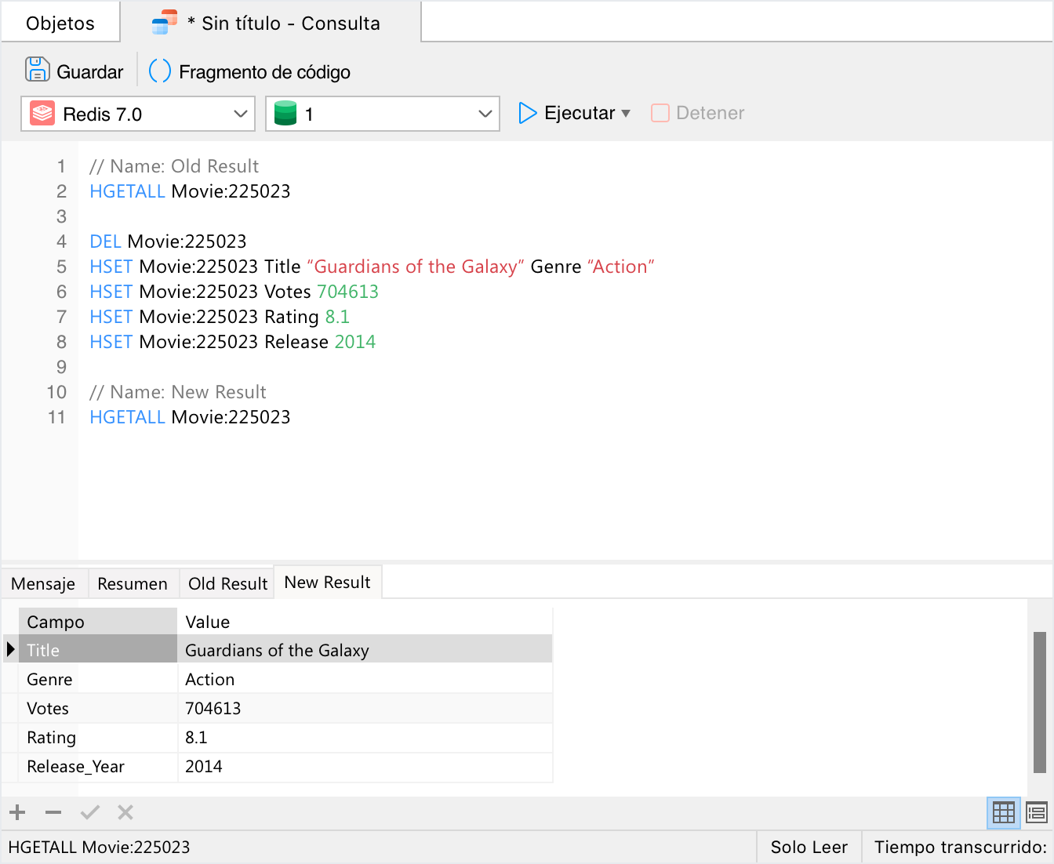
Task: Switch to form view mode
Action: tap(1036, 813)
